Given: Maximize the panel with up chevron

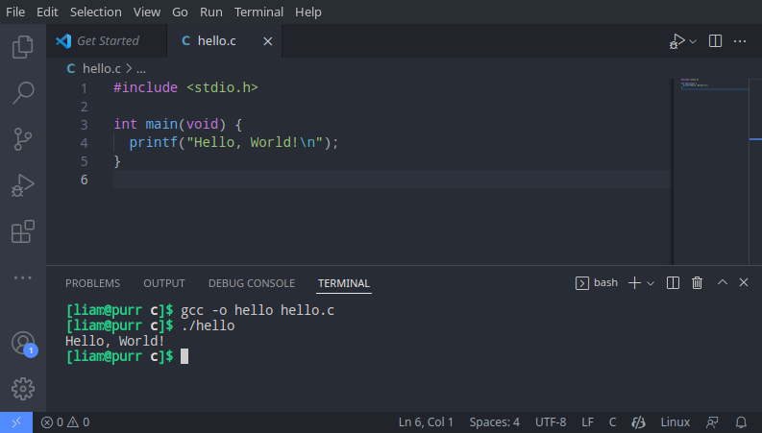Looking at the screenshot, I should 723,283.
